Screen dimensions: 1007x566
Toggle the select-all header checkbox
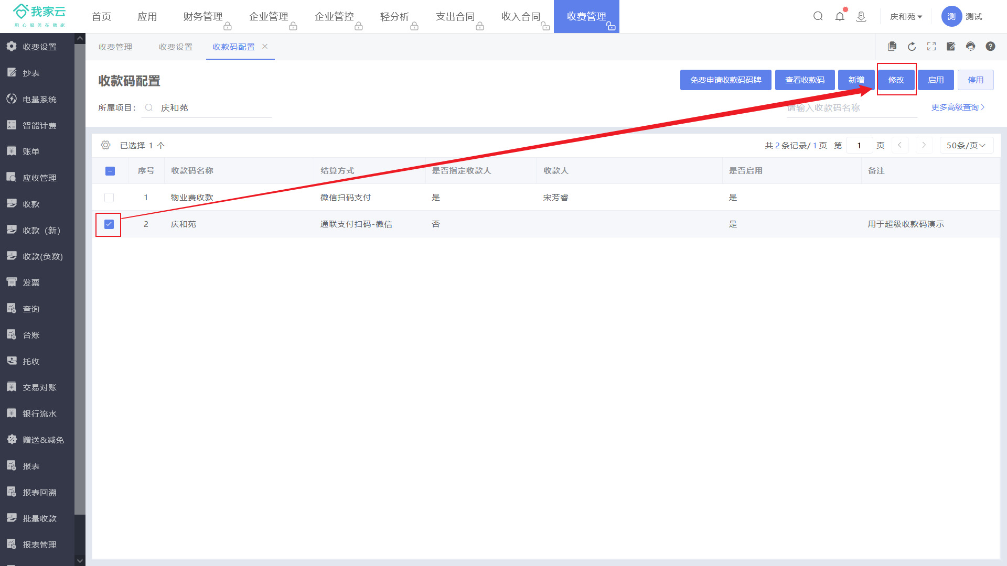coord(110,171)
